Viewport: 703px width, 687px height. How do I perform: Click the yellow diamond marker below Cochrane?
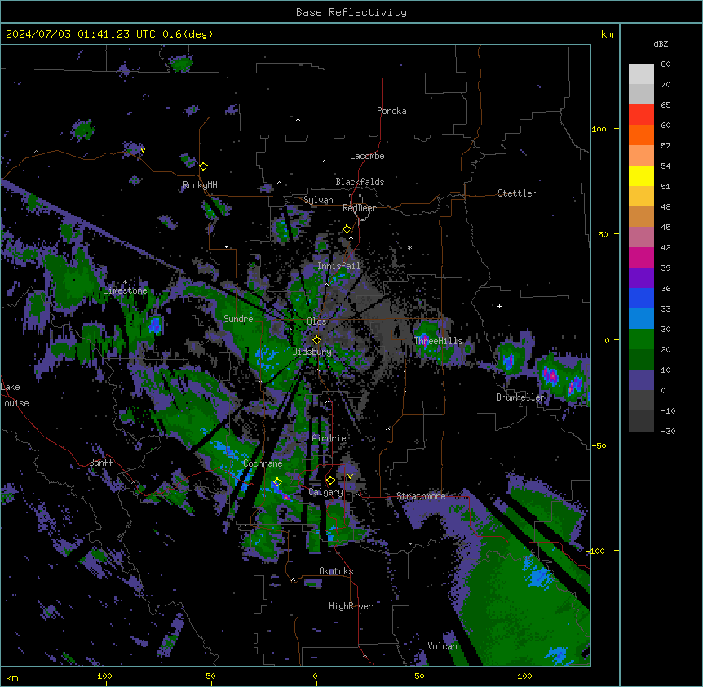pos(277,482)
